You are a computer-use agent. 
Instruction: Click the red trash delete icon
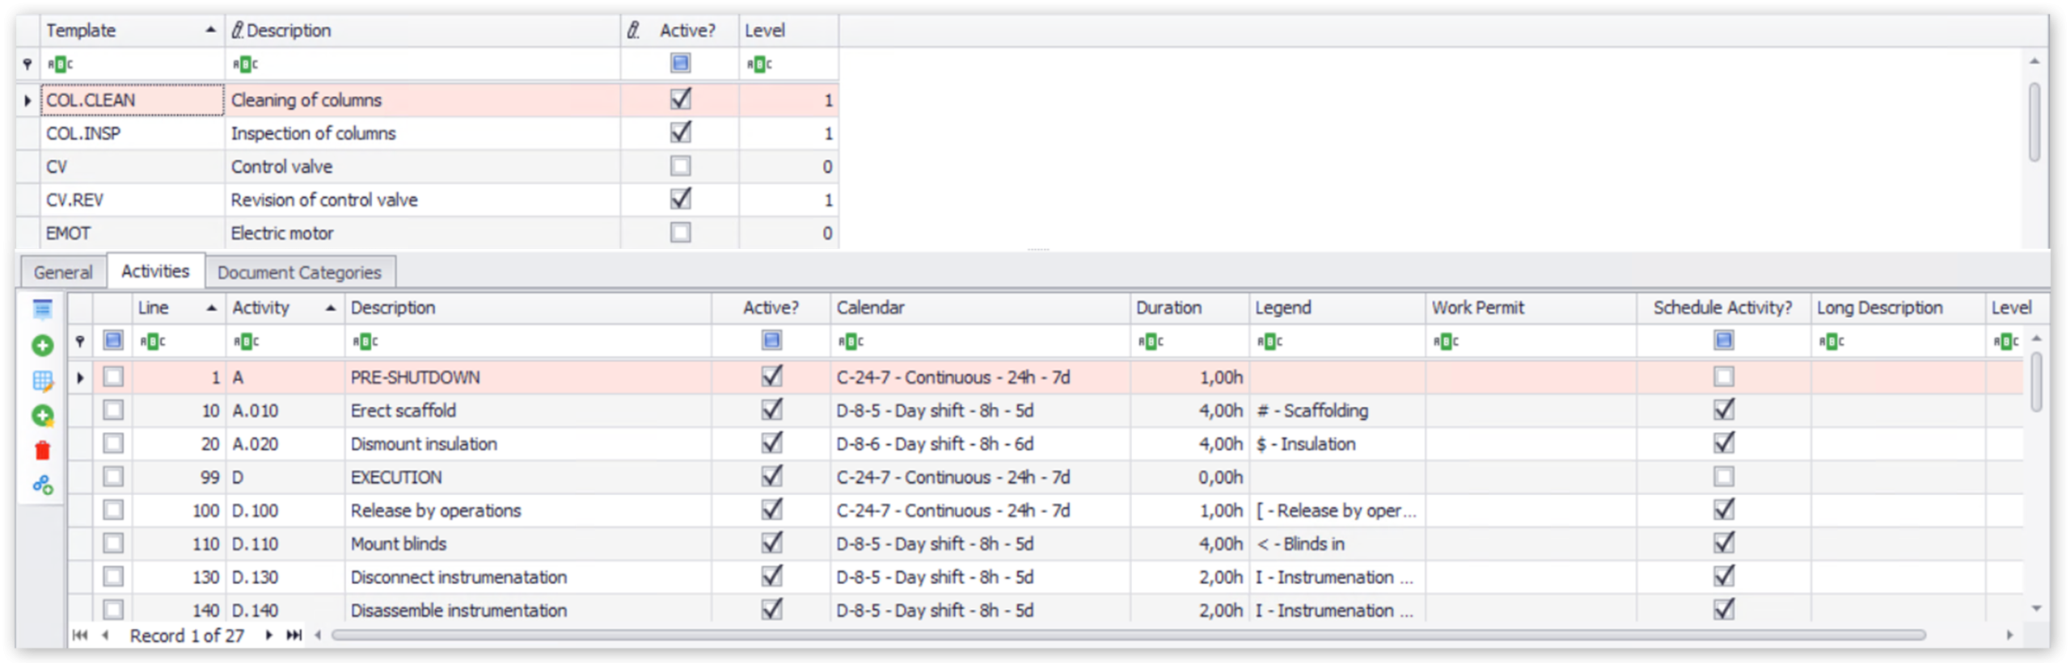pos(42,450)
